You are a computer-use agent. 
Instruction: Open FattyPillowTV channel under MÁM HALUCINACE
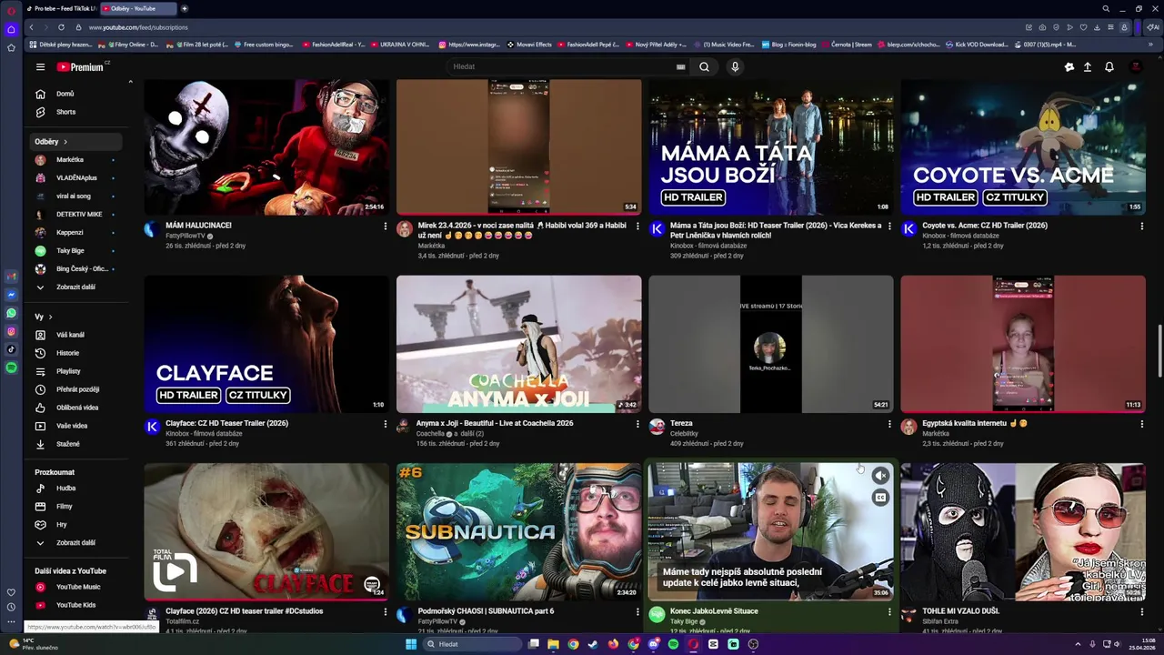[x=185, y=236]
